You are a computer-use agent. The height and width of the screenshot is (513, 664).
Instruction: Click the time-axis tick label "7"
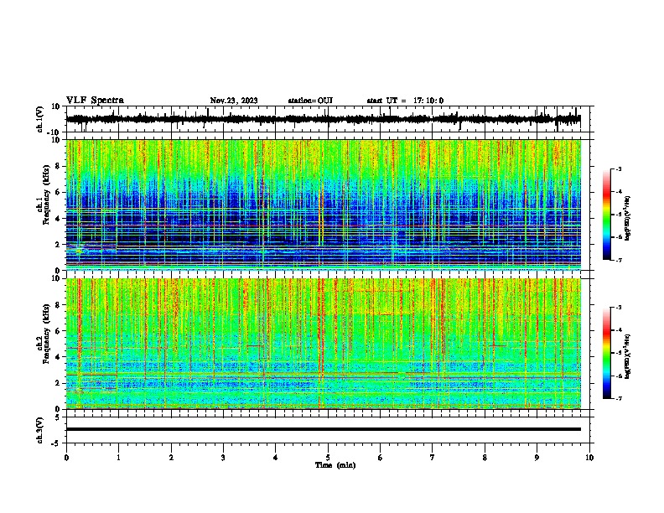(433, 458)
